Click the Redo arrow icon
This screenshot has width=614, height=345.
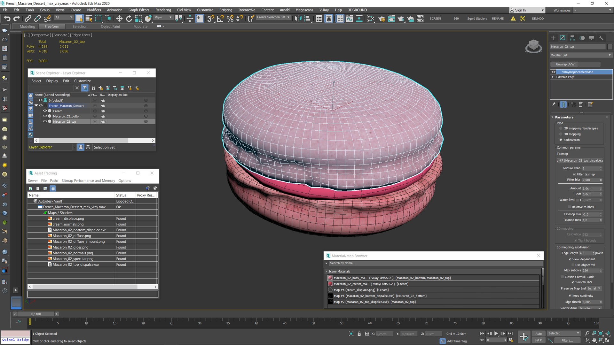point(17,19)
